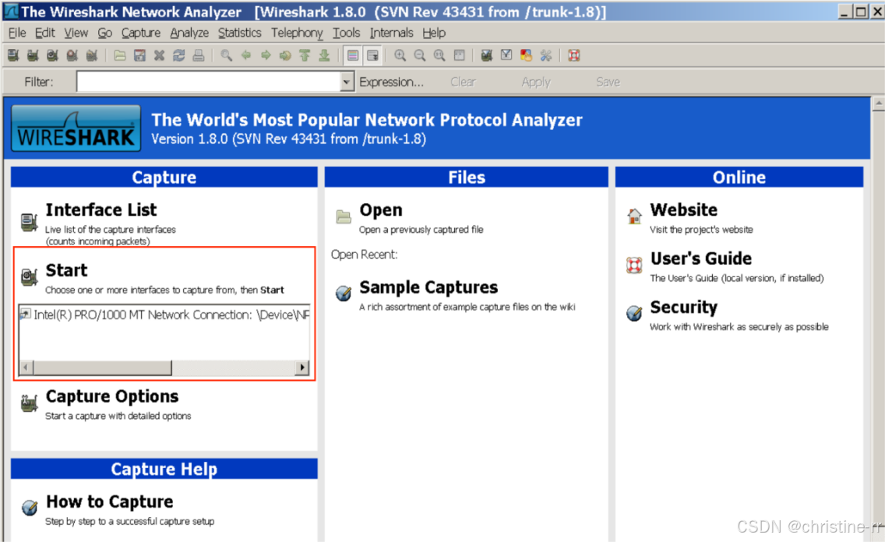Click the Wireshark logo image
Viewport: 885px width, 542px height.
tap(76, 128)
